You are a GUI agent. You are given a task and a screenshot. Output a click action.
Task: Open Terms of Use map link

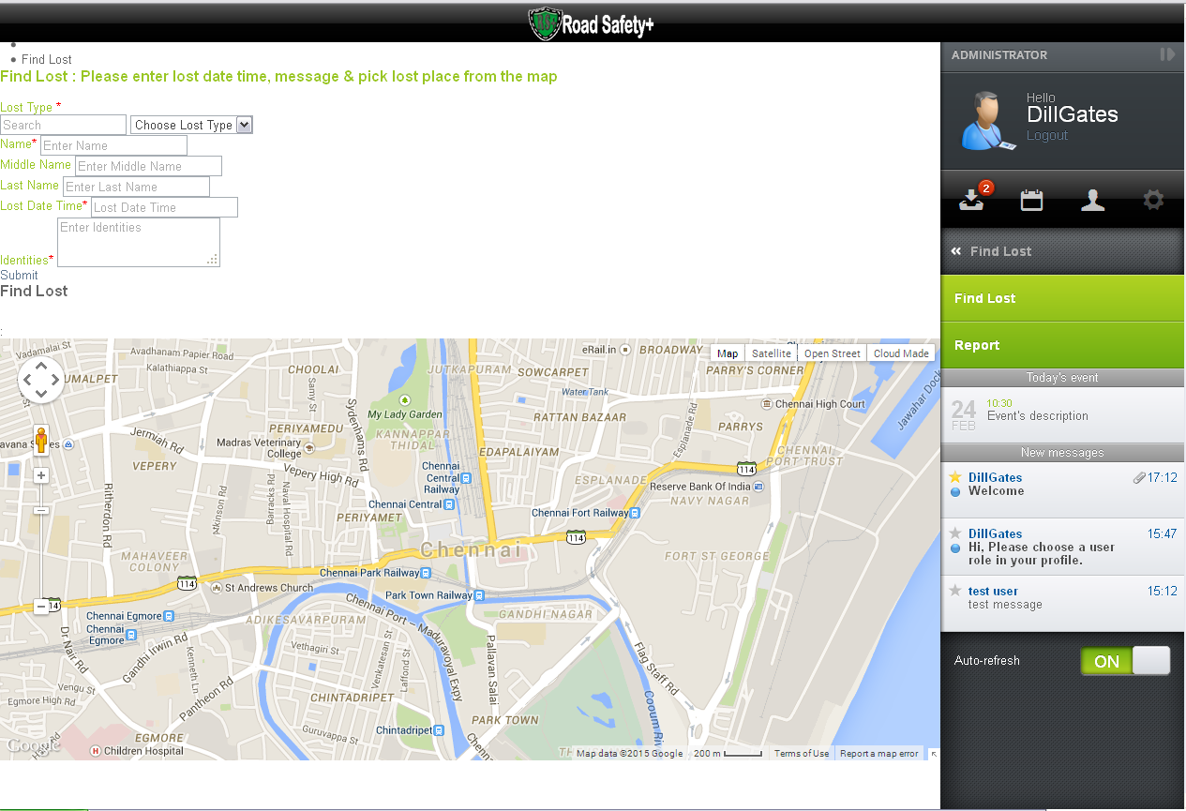802,754
